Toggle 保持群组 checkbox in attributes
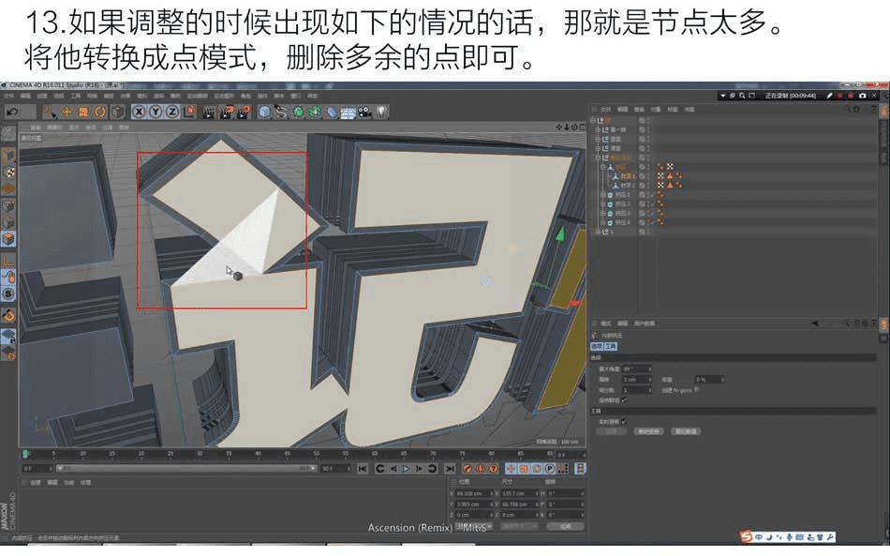 (x=624, y=400)
